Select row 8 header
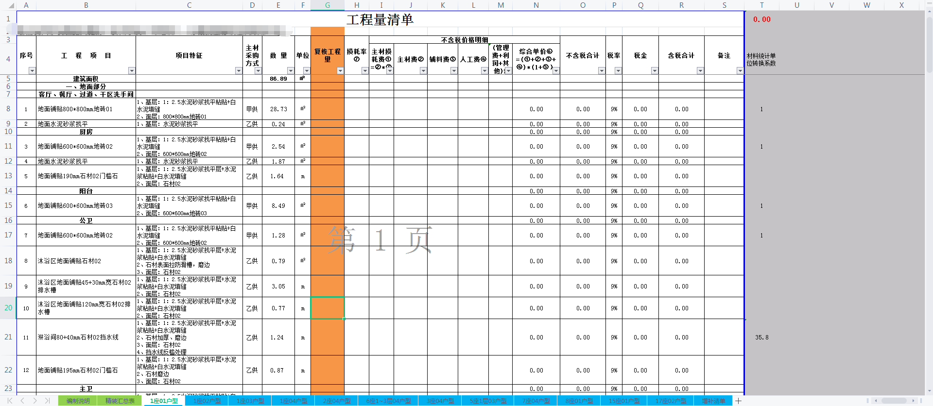The height and width of the screenshot is (406, 933). 8,109
